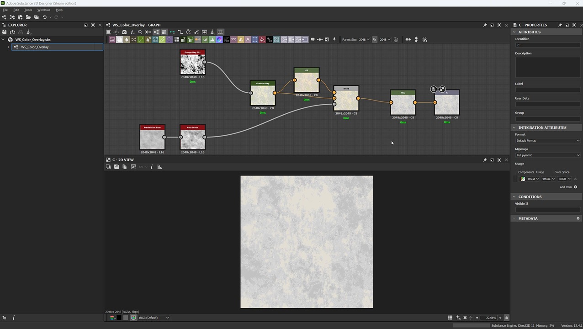
Task: Toggle the tiling grid display in 2D view
Action: 450,318
